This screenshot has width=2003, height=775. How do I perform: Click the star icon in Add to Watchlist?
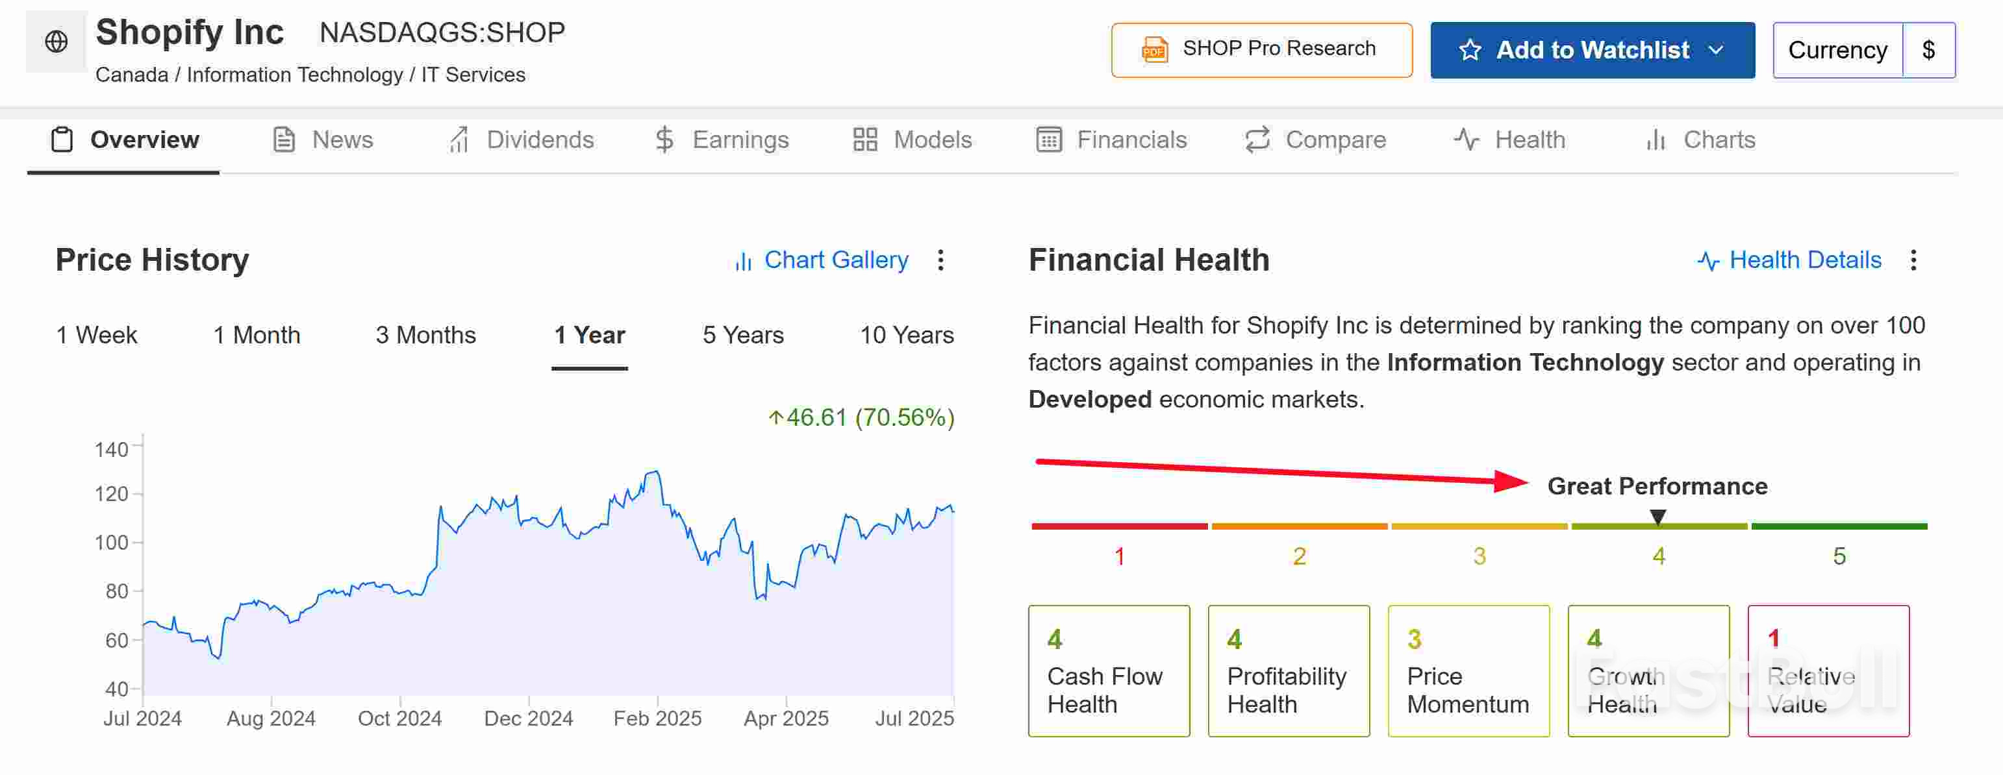(x=1470, y=50)
